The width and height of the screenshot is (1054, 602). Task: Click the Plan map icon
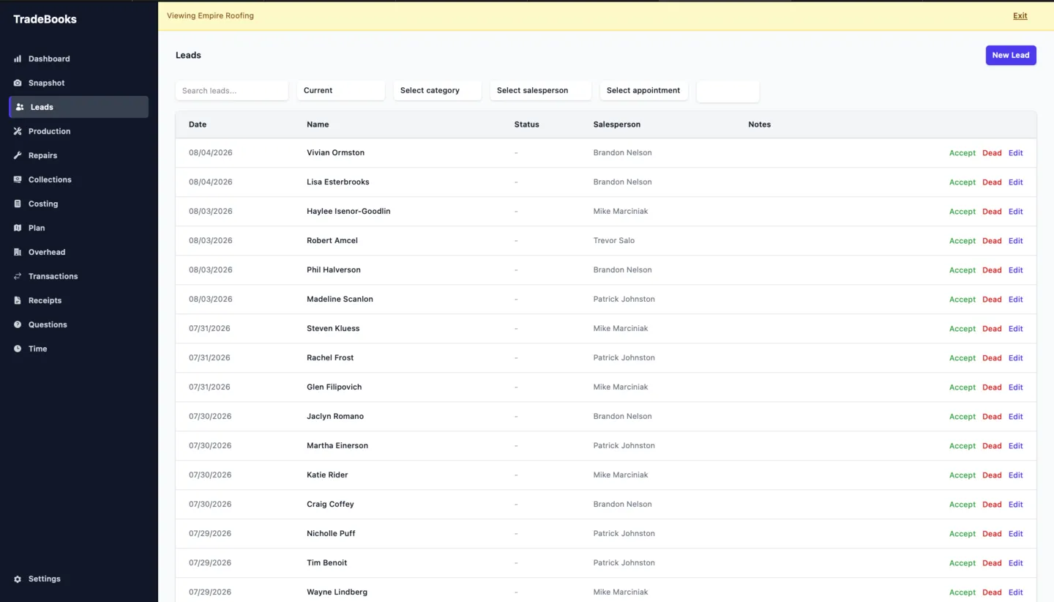click(x=18, y=228)
